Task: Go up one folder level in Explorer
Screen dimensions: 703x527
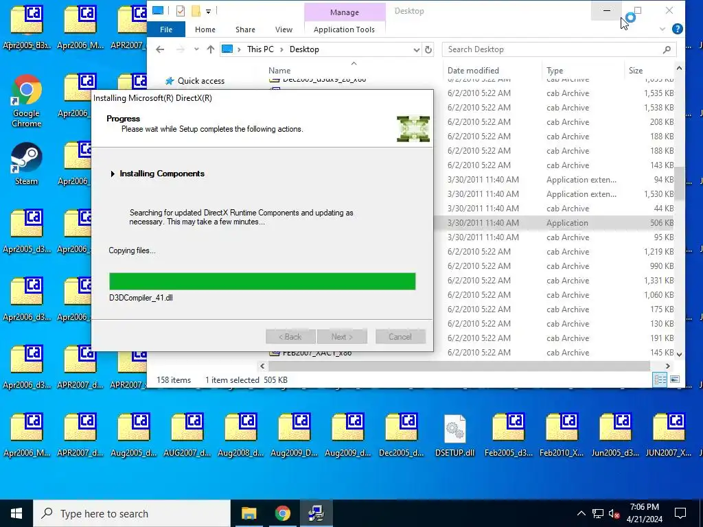Action: [210, 49]
